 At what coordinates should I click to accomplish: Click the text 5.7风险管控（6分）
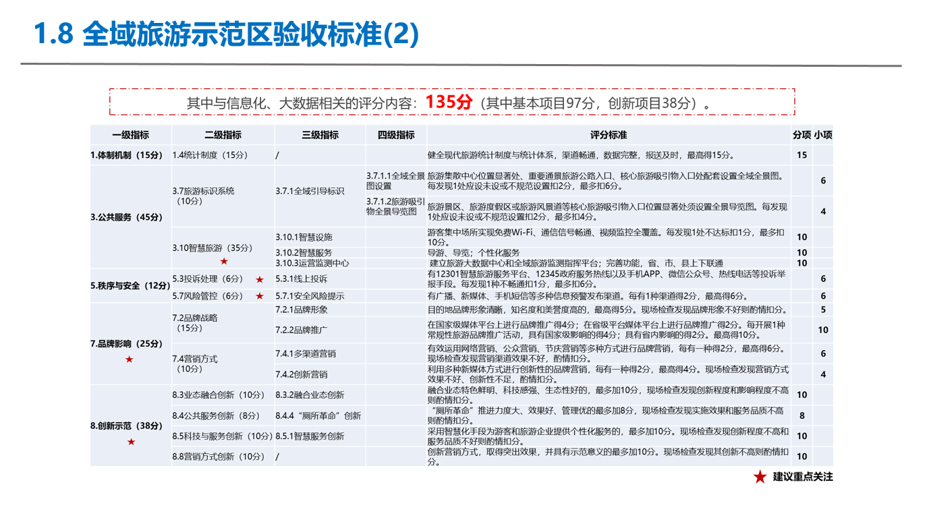(208, 296)
